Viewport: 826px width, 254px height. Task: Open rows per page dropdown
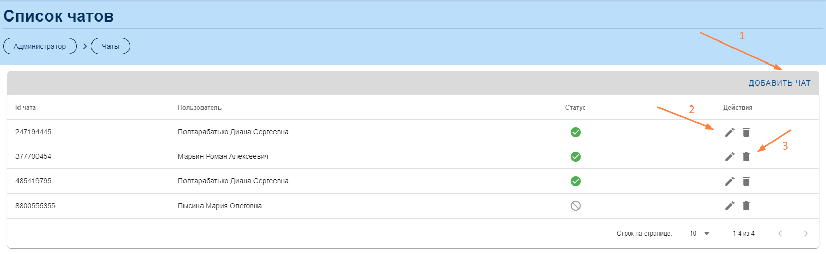[x=701, y=234]
